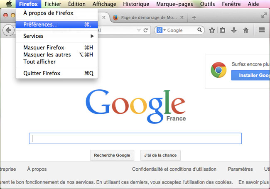Open URL bar history dropdown arrow
The image size is (270, 189).
[x=139, y=30]
